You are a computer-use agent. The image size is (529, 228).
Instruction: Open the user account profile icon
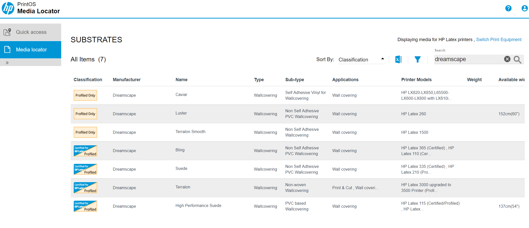pyautogui.click(x=524, y=8)
